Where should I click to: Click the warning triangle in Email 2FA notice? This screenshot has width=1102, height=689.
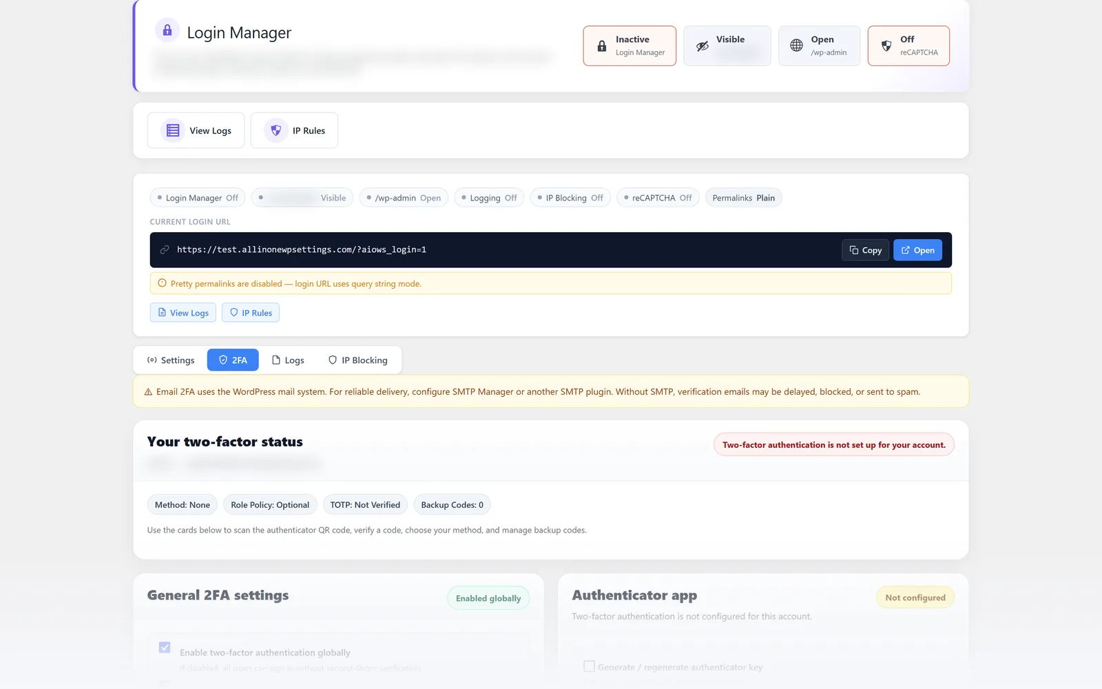(x=148, y=392)
